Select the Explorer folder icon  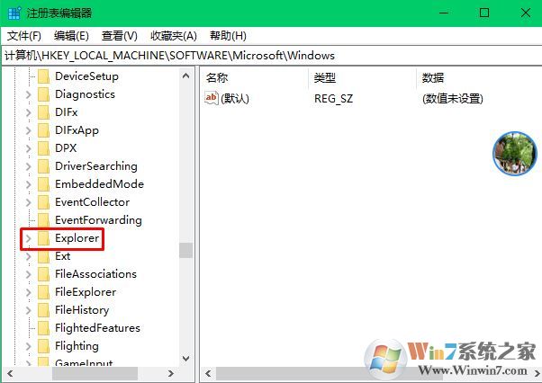point(43,238)
